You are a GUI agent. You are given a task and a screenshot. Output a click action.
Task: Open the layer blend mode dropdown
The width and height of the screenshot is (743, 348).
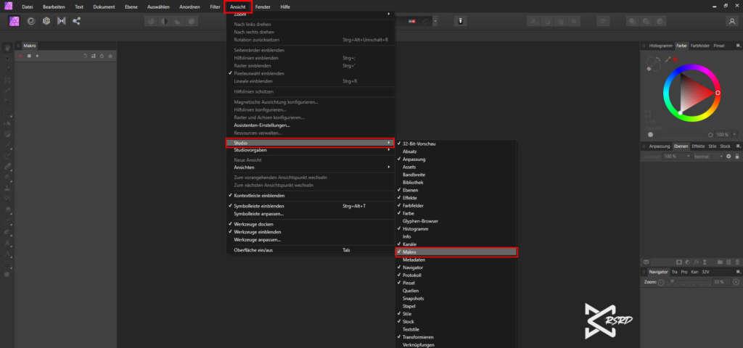706,156
